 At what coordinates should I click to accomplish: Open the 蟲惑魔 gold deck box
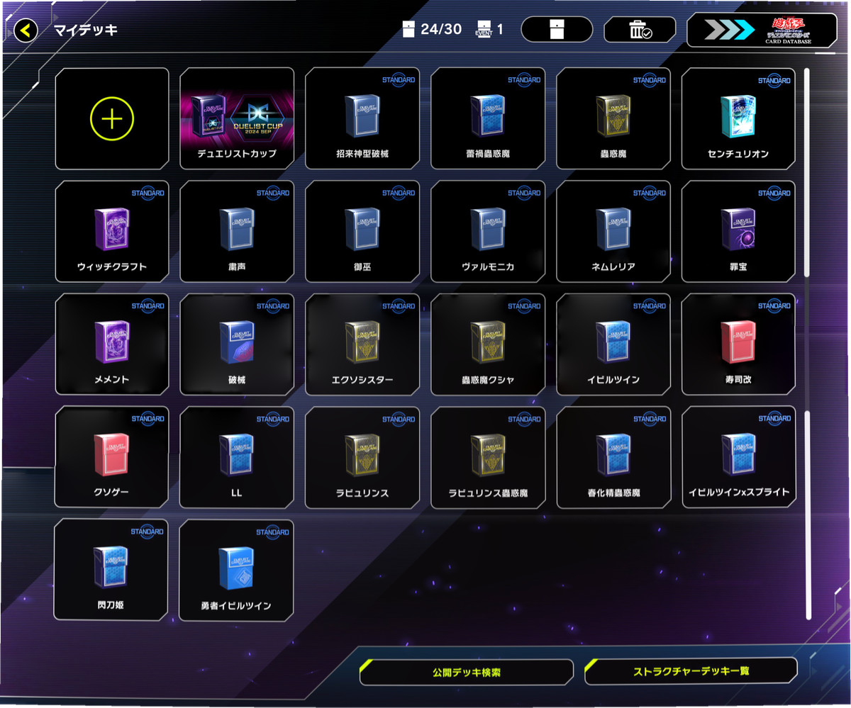pyautogui.click(x=613, y=119)
